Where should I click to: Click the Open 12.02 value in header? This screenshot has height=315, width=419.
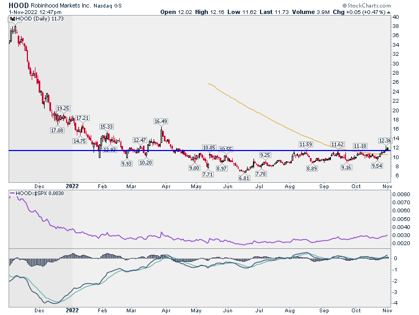176,12
